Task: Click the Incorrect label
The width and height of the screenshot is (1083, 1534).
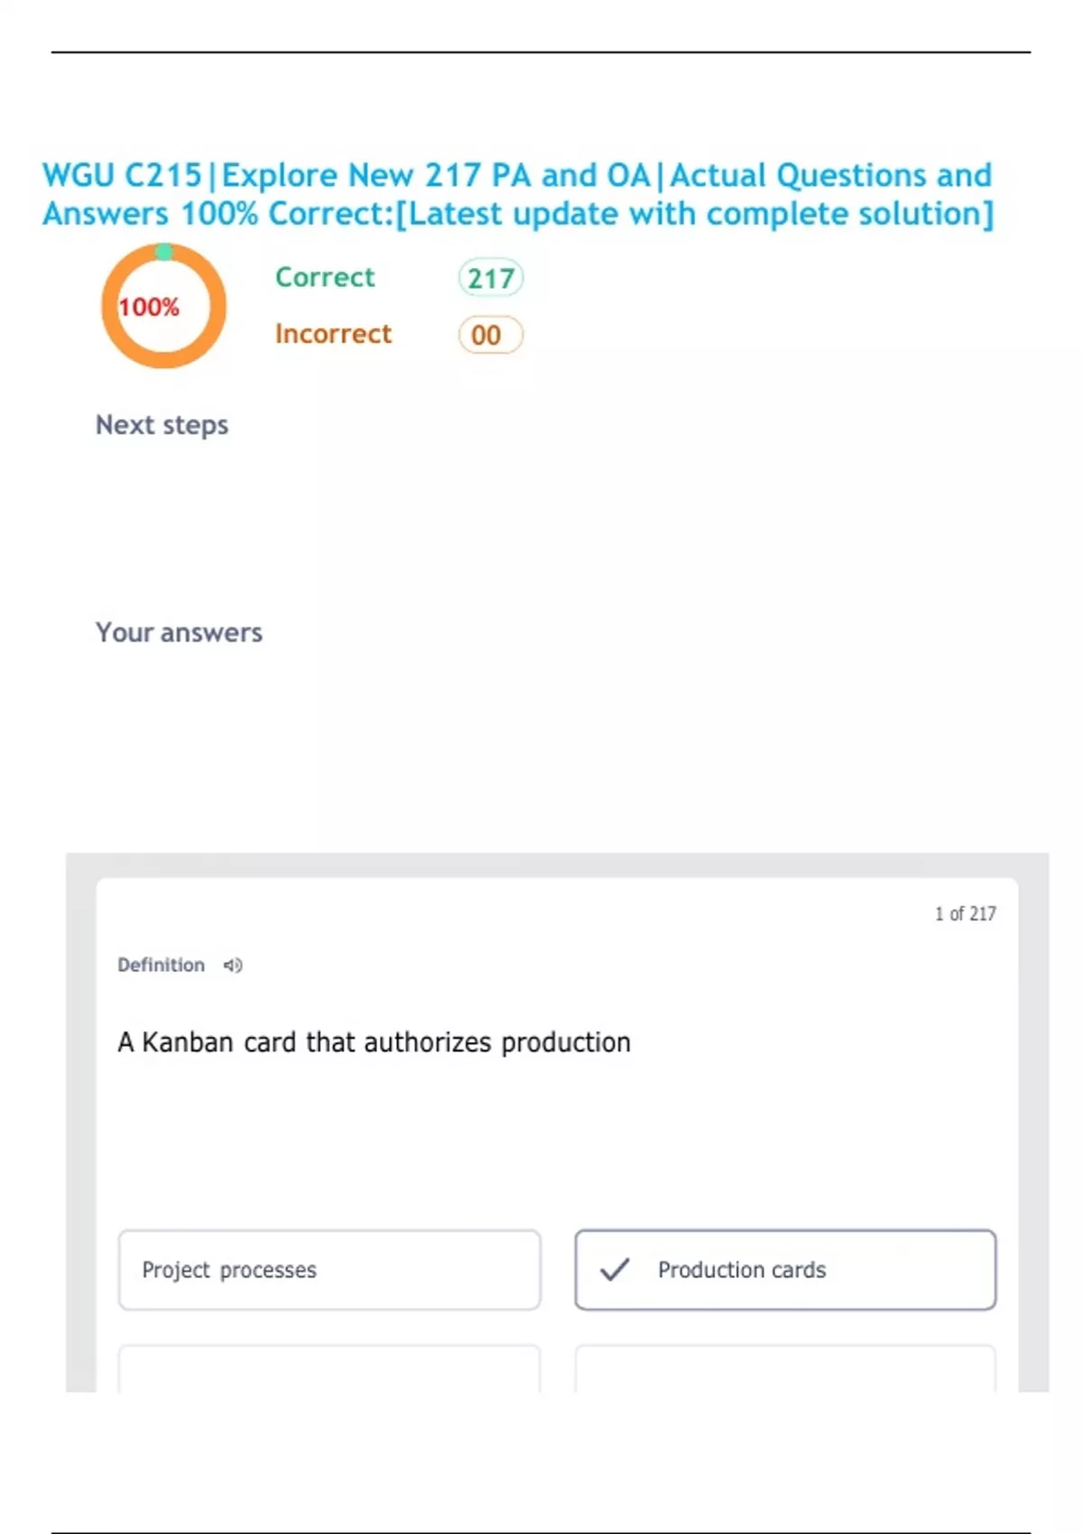Action: [x=333, y=334]
